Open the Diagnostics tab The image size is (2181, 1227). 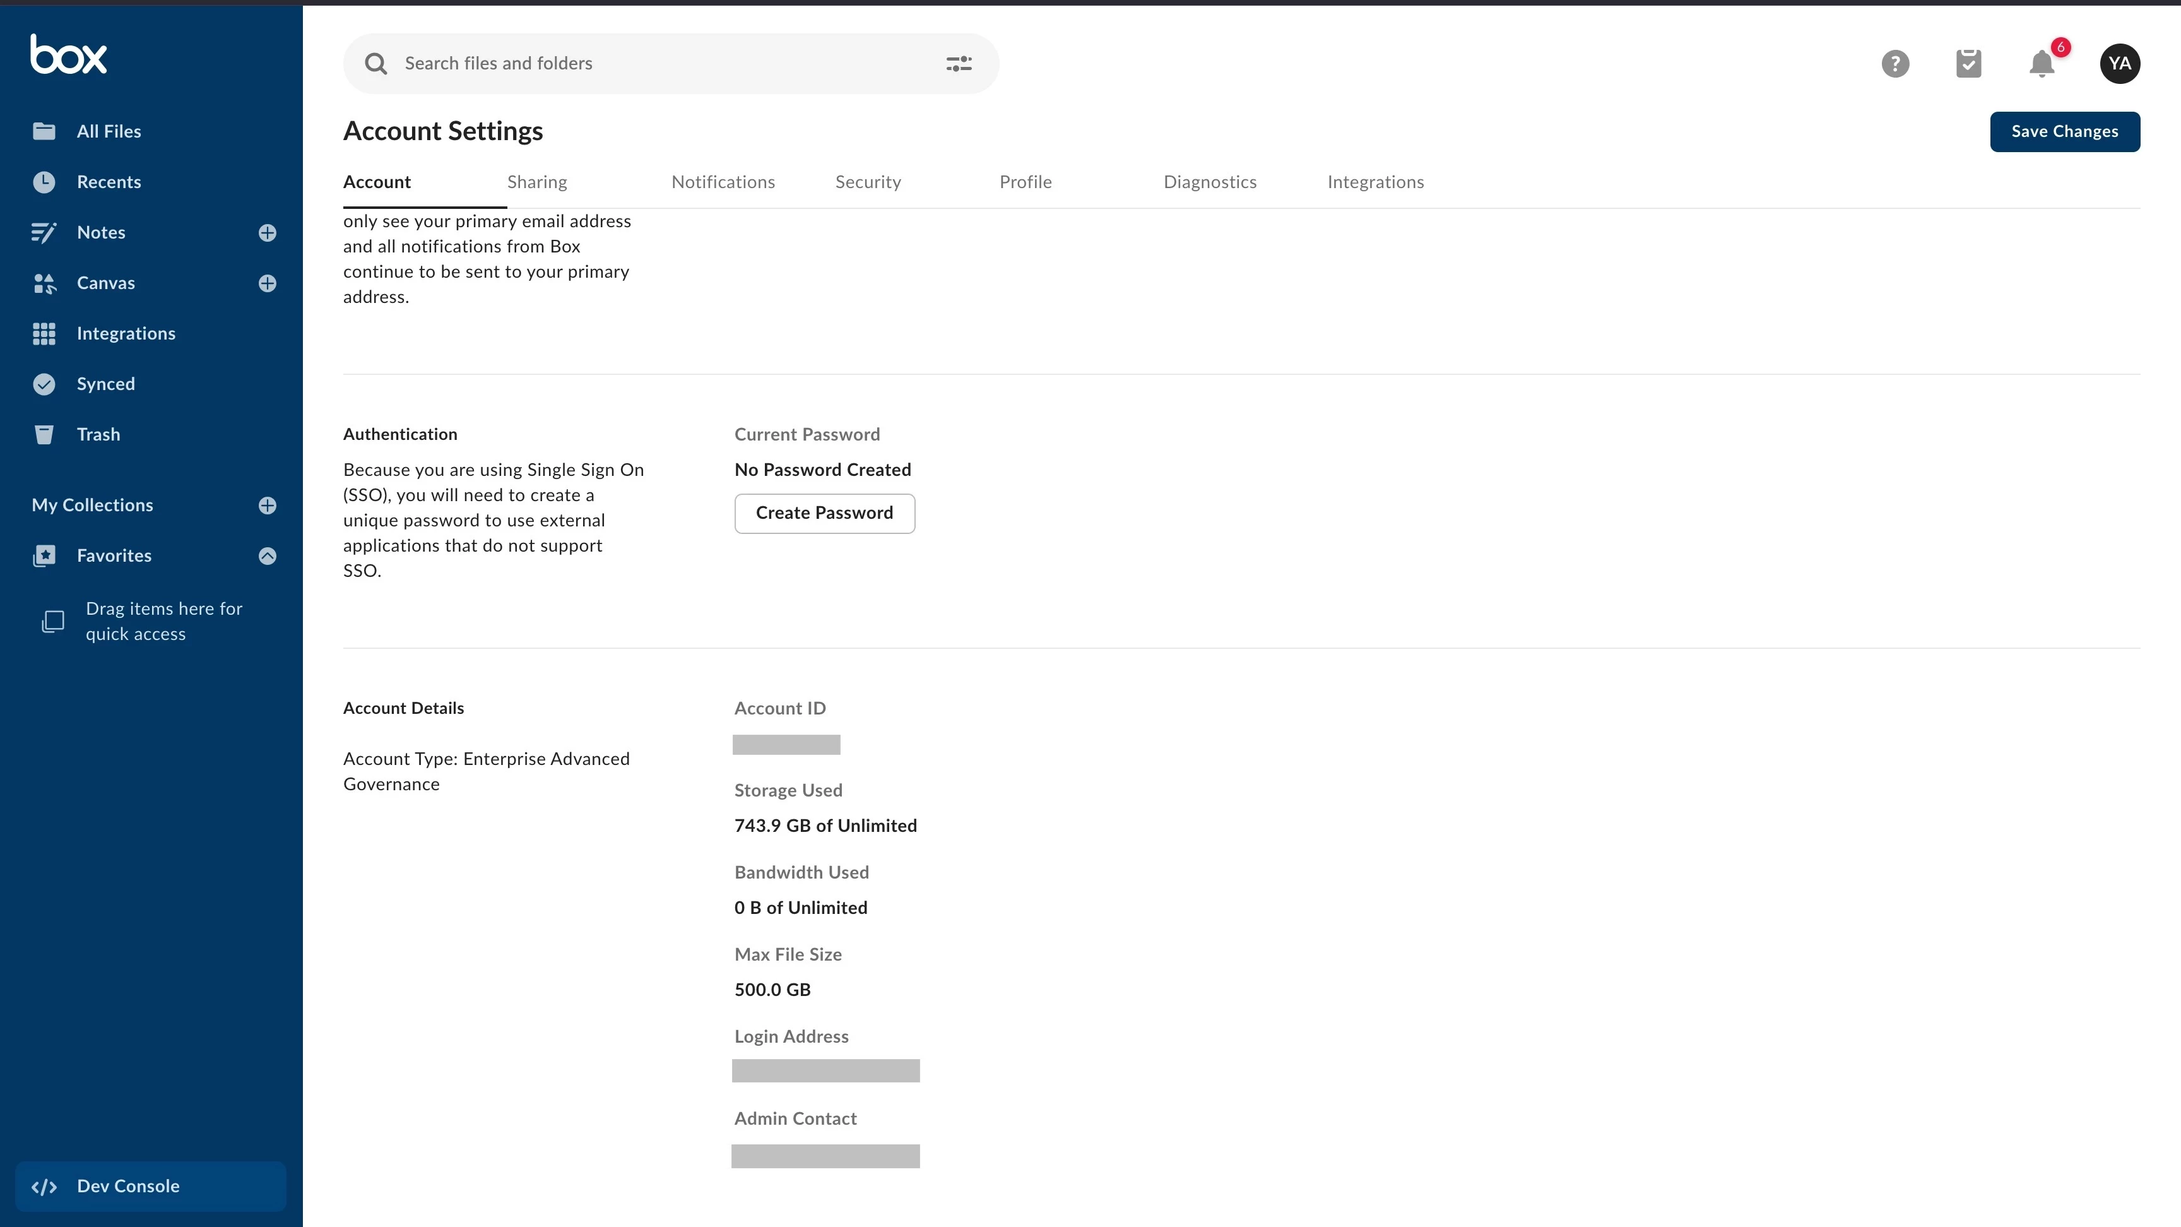click(x=1209, y=182)
